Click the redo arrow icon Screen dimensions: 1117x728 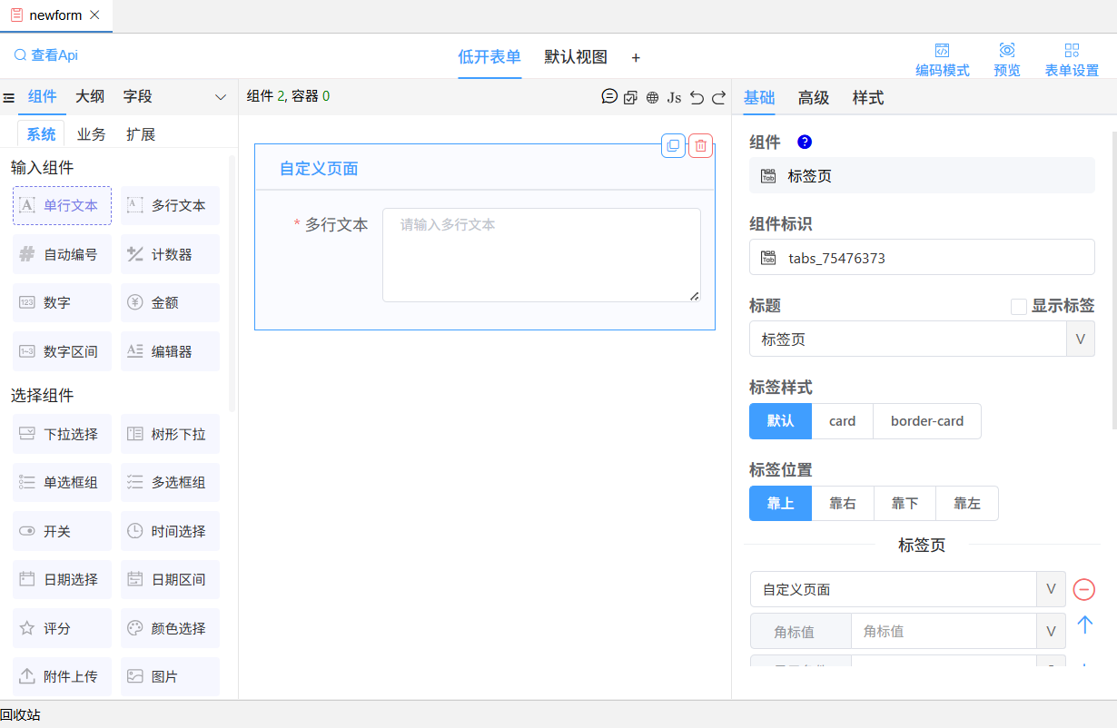tap(718, 97)
